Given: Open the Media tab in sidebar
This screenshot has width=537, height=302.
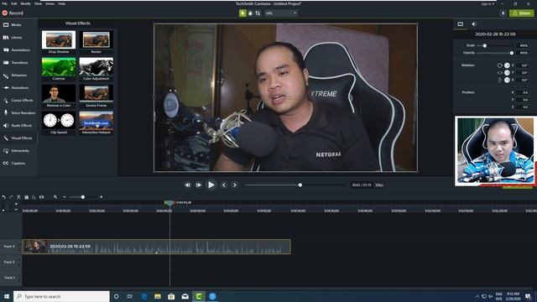Looking at the screenshot, I should point(18,25).
